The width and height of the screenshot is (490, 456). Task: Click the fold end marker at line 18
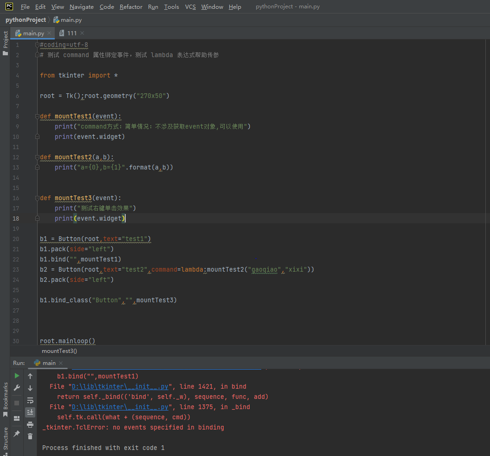pyautogui.click(x=37, y=218)
